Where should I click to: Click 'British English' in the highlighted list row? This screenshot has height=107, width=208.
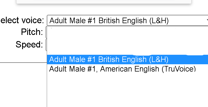point(122,59)
